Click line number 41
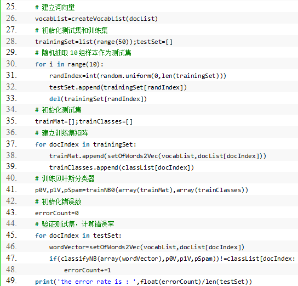 (12, 189)
